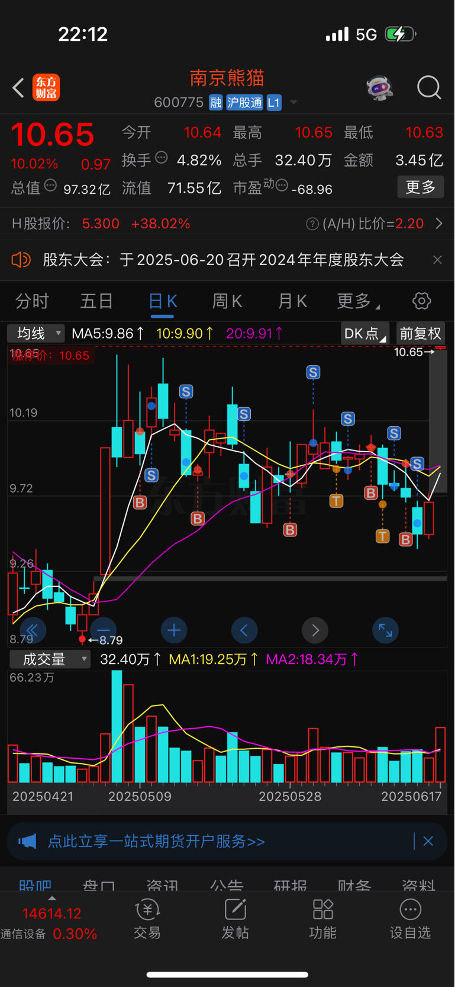The width and height of the screenshot is (455, 987).
Task: Tap 设自选 add to watchlist
Action: [410, 919]
